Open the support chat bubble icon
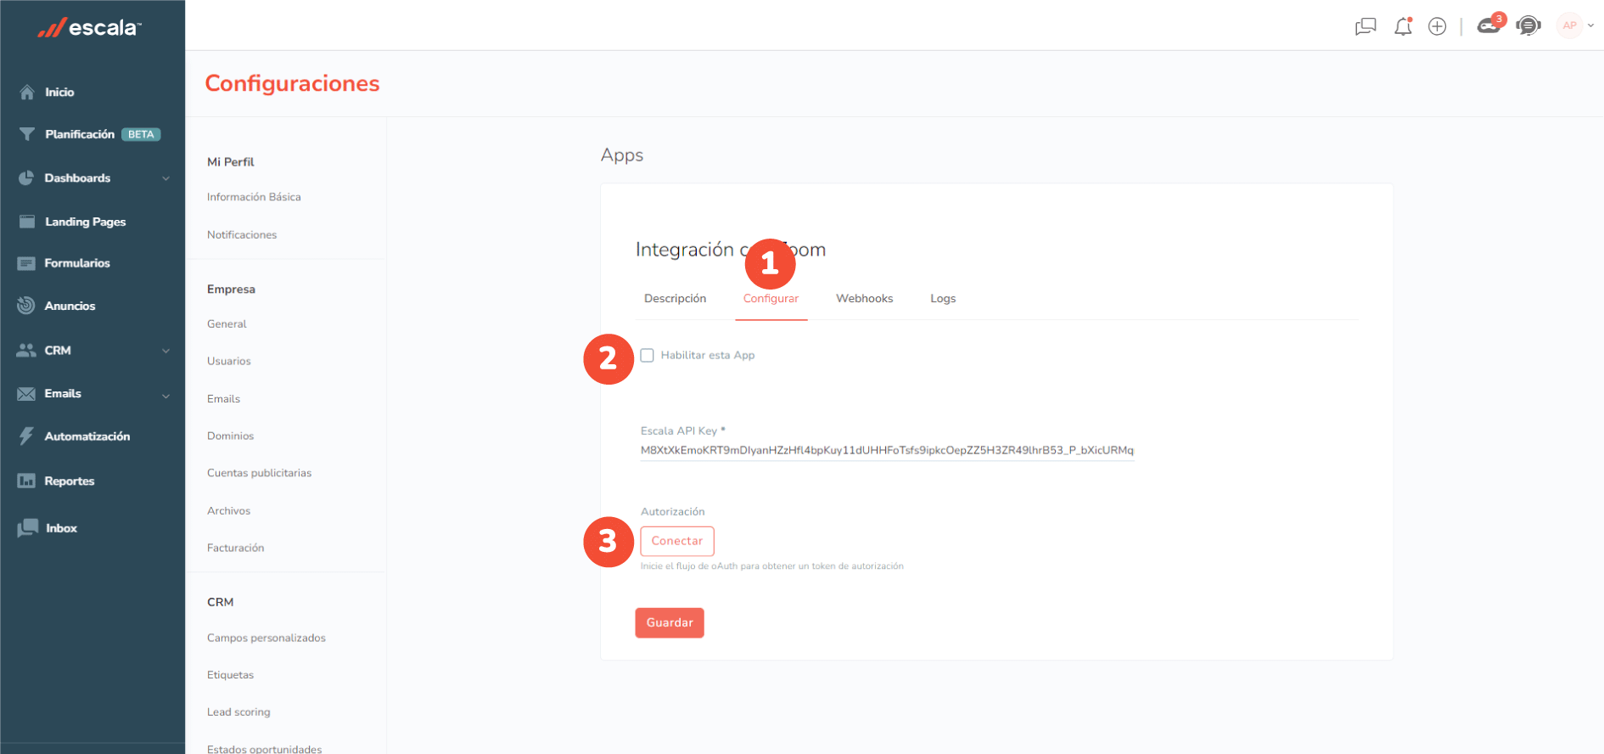 point(1528,25)
